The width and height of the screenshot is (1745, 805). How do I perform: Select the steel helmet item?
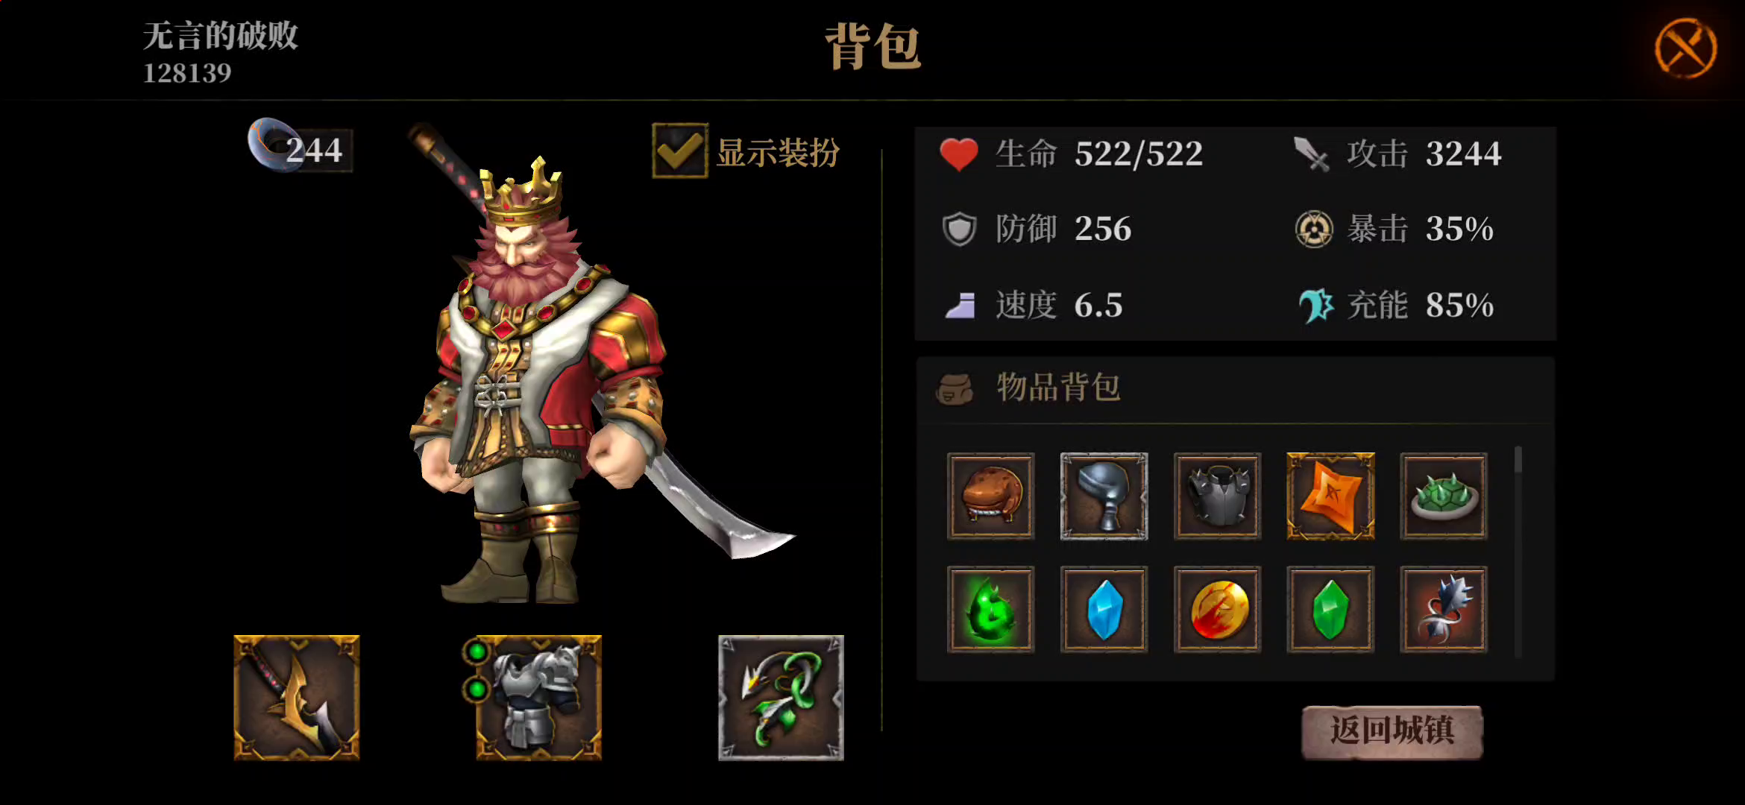pyautogui.click(x=1104, y=496)
